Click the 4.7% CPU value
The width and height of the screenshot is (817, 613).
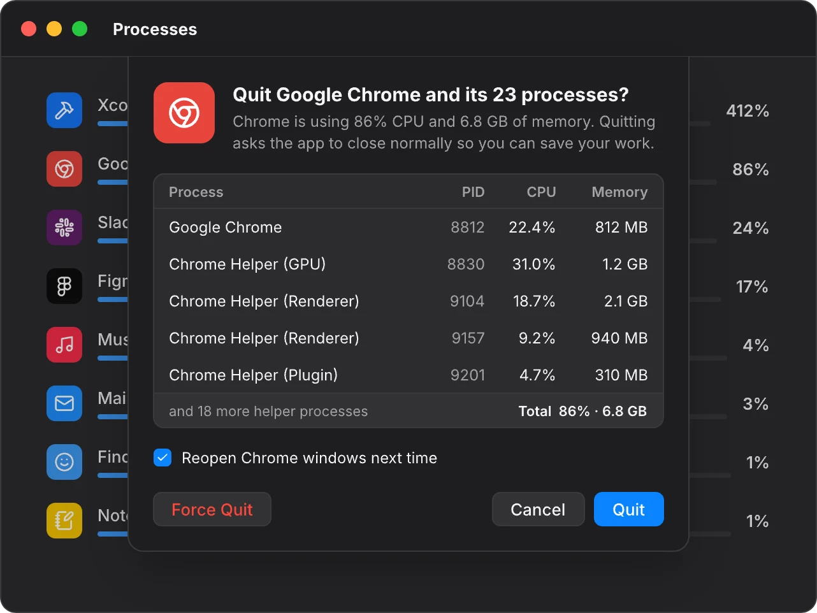click(537, 375)
